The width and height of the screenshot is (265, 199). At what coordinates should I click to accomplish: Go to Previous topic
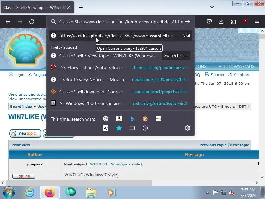pos(213,145)
